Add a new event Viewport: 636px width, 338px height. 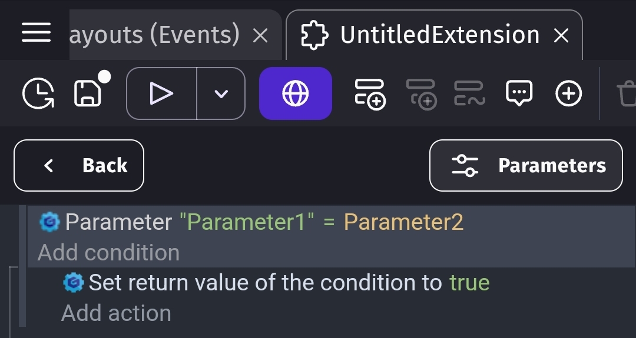(x=370, y=94)
